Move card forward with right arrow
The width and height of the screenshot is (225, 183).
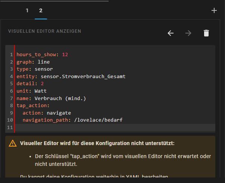(188, 33)
